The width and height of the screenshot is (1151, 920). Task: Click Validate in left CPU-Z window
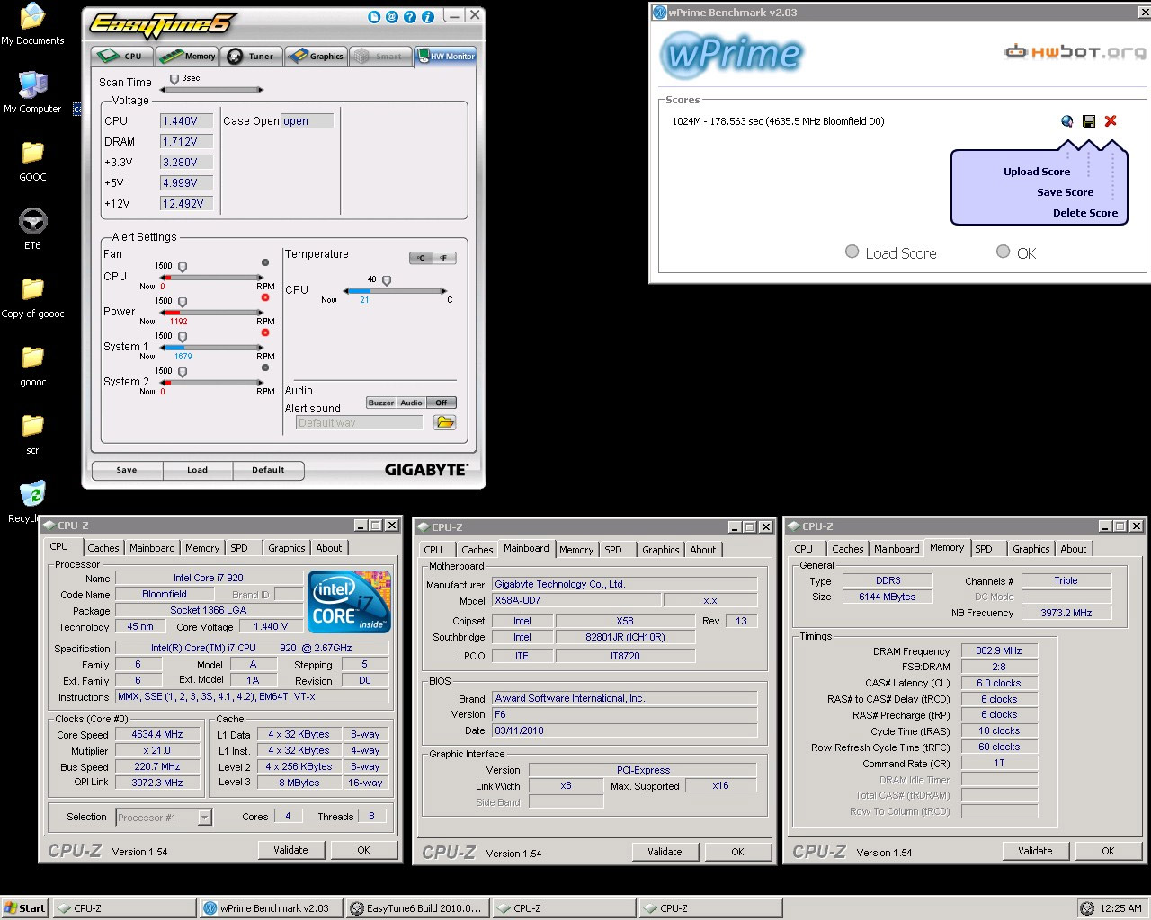click(x=290, y=850)
